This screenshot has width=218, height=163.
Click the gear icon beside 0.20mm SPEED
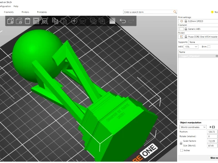[x=182, y=21]
